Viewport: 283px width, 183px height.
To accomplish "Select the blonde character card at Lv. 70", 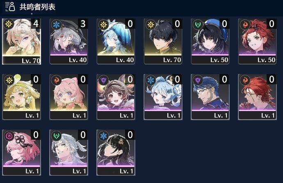I will (x=21, y=41).
